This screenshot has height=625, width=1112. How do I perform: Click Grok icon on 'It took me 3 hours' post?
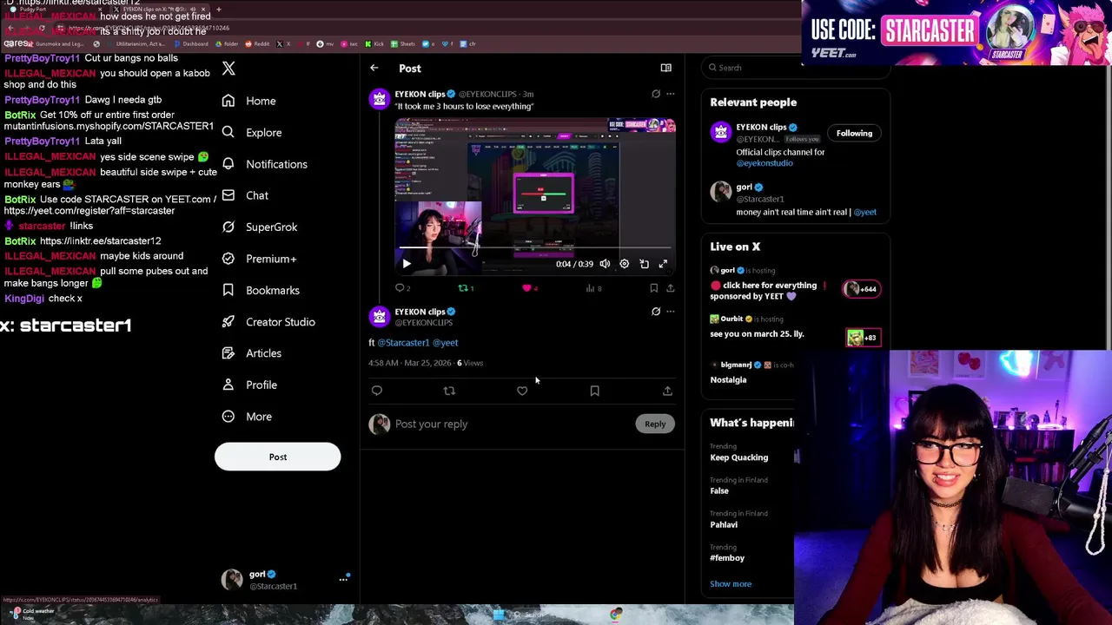656,94
